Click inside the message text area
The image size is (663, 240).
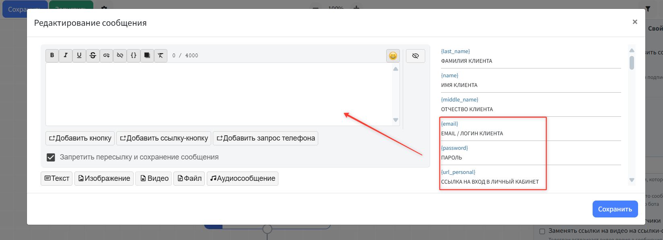coord(219,94)
